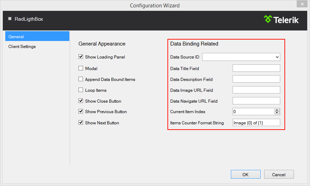The height and width of the screenshot is (186, 310).
Task: Uncheck Show Next Button checkbox
Action: tap(81, 123)
